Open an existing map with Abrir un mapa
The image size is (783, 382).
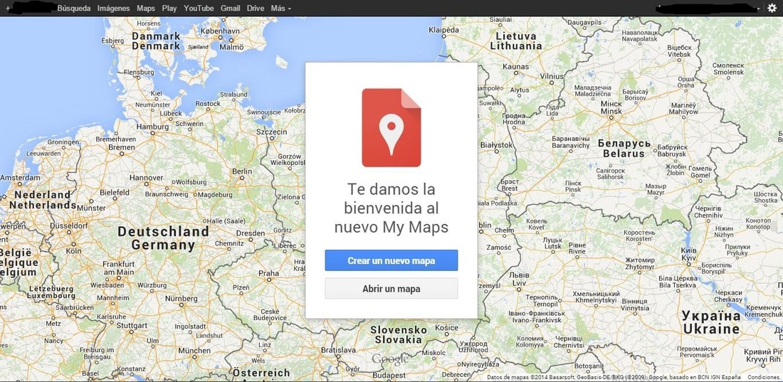click(x=391, y=289)
